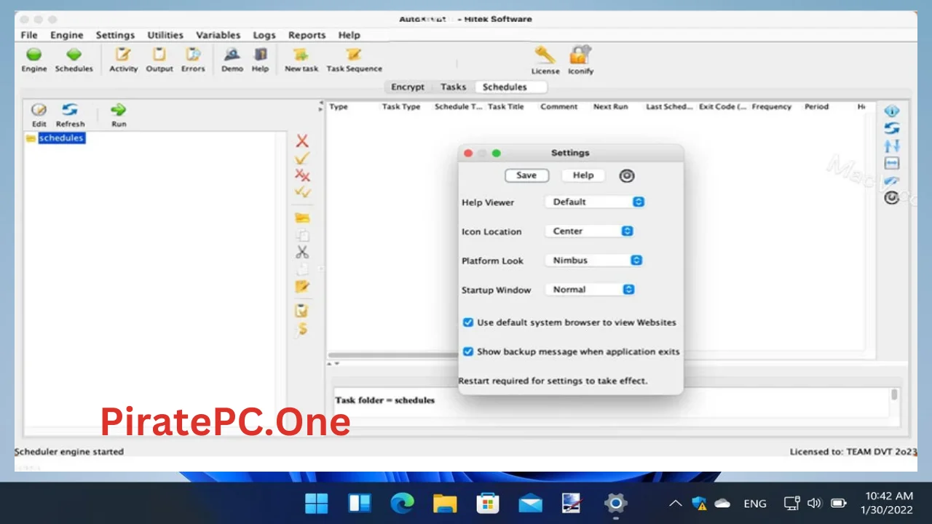This screenshot has height=524, width=932.
Task: Click the single red X icon
Action: pos(302,141)
